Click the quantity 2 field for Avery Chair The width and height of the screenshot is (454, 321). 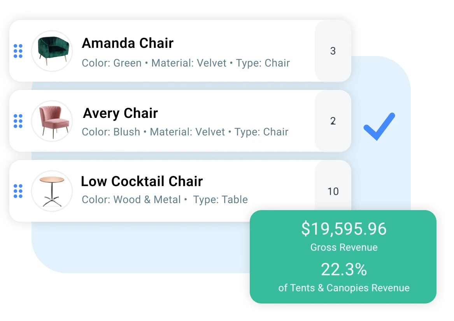pyautogui.click(x=333, y=121)
